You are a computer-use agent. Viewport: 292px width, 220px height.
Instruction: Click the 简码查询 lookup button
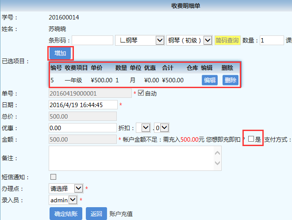pyautogui.click(x=227, y=40)
